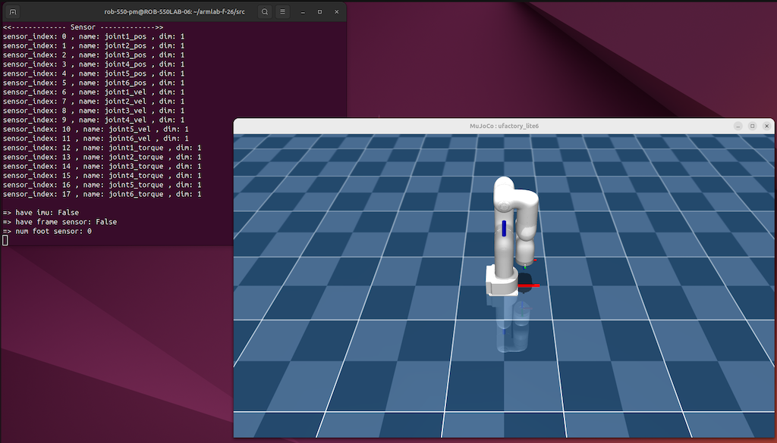Select the robot arm base block
This screenshot has width=777, height=443.
pos(502,282)
